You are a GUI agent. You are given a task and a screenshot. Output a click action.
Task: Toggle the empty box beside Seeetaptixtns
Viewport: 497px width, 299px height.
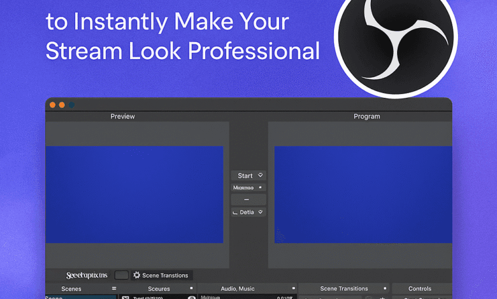[122, 275]
